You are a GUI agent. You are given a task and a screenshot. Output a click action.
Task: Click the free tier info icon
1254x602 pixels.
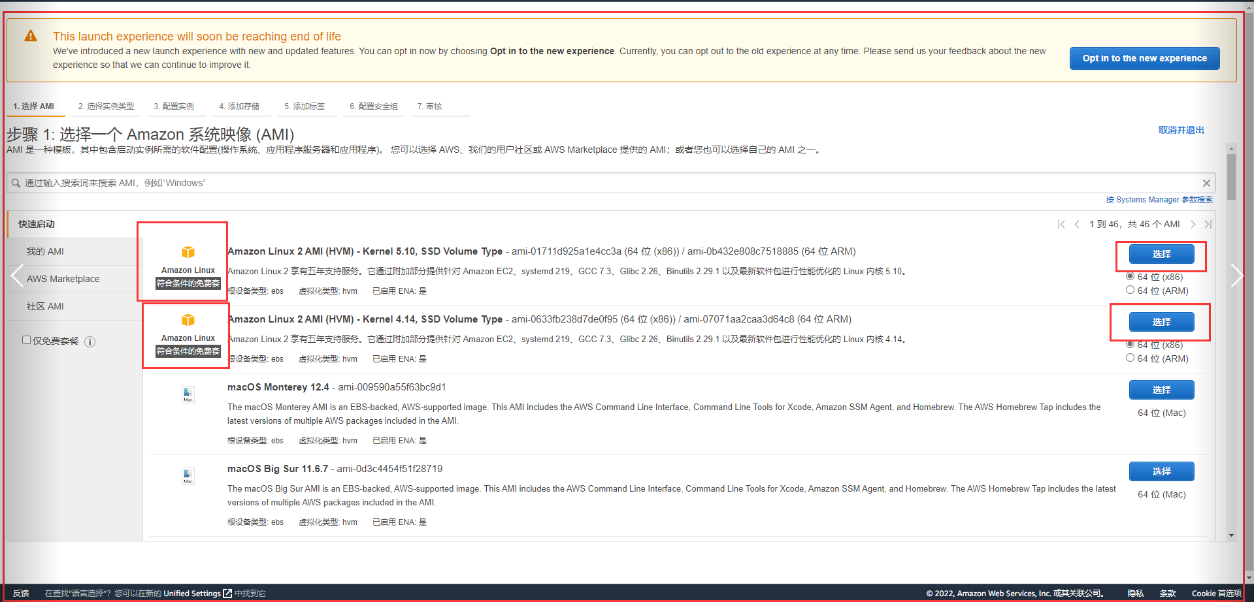[90, 341]
